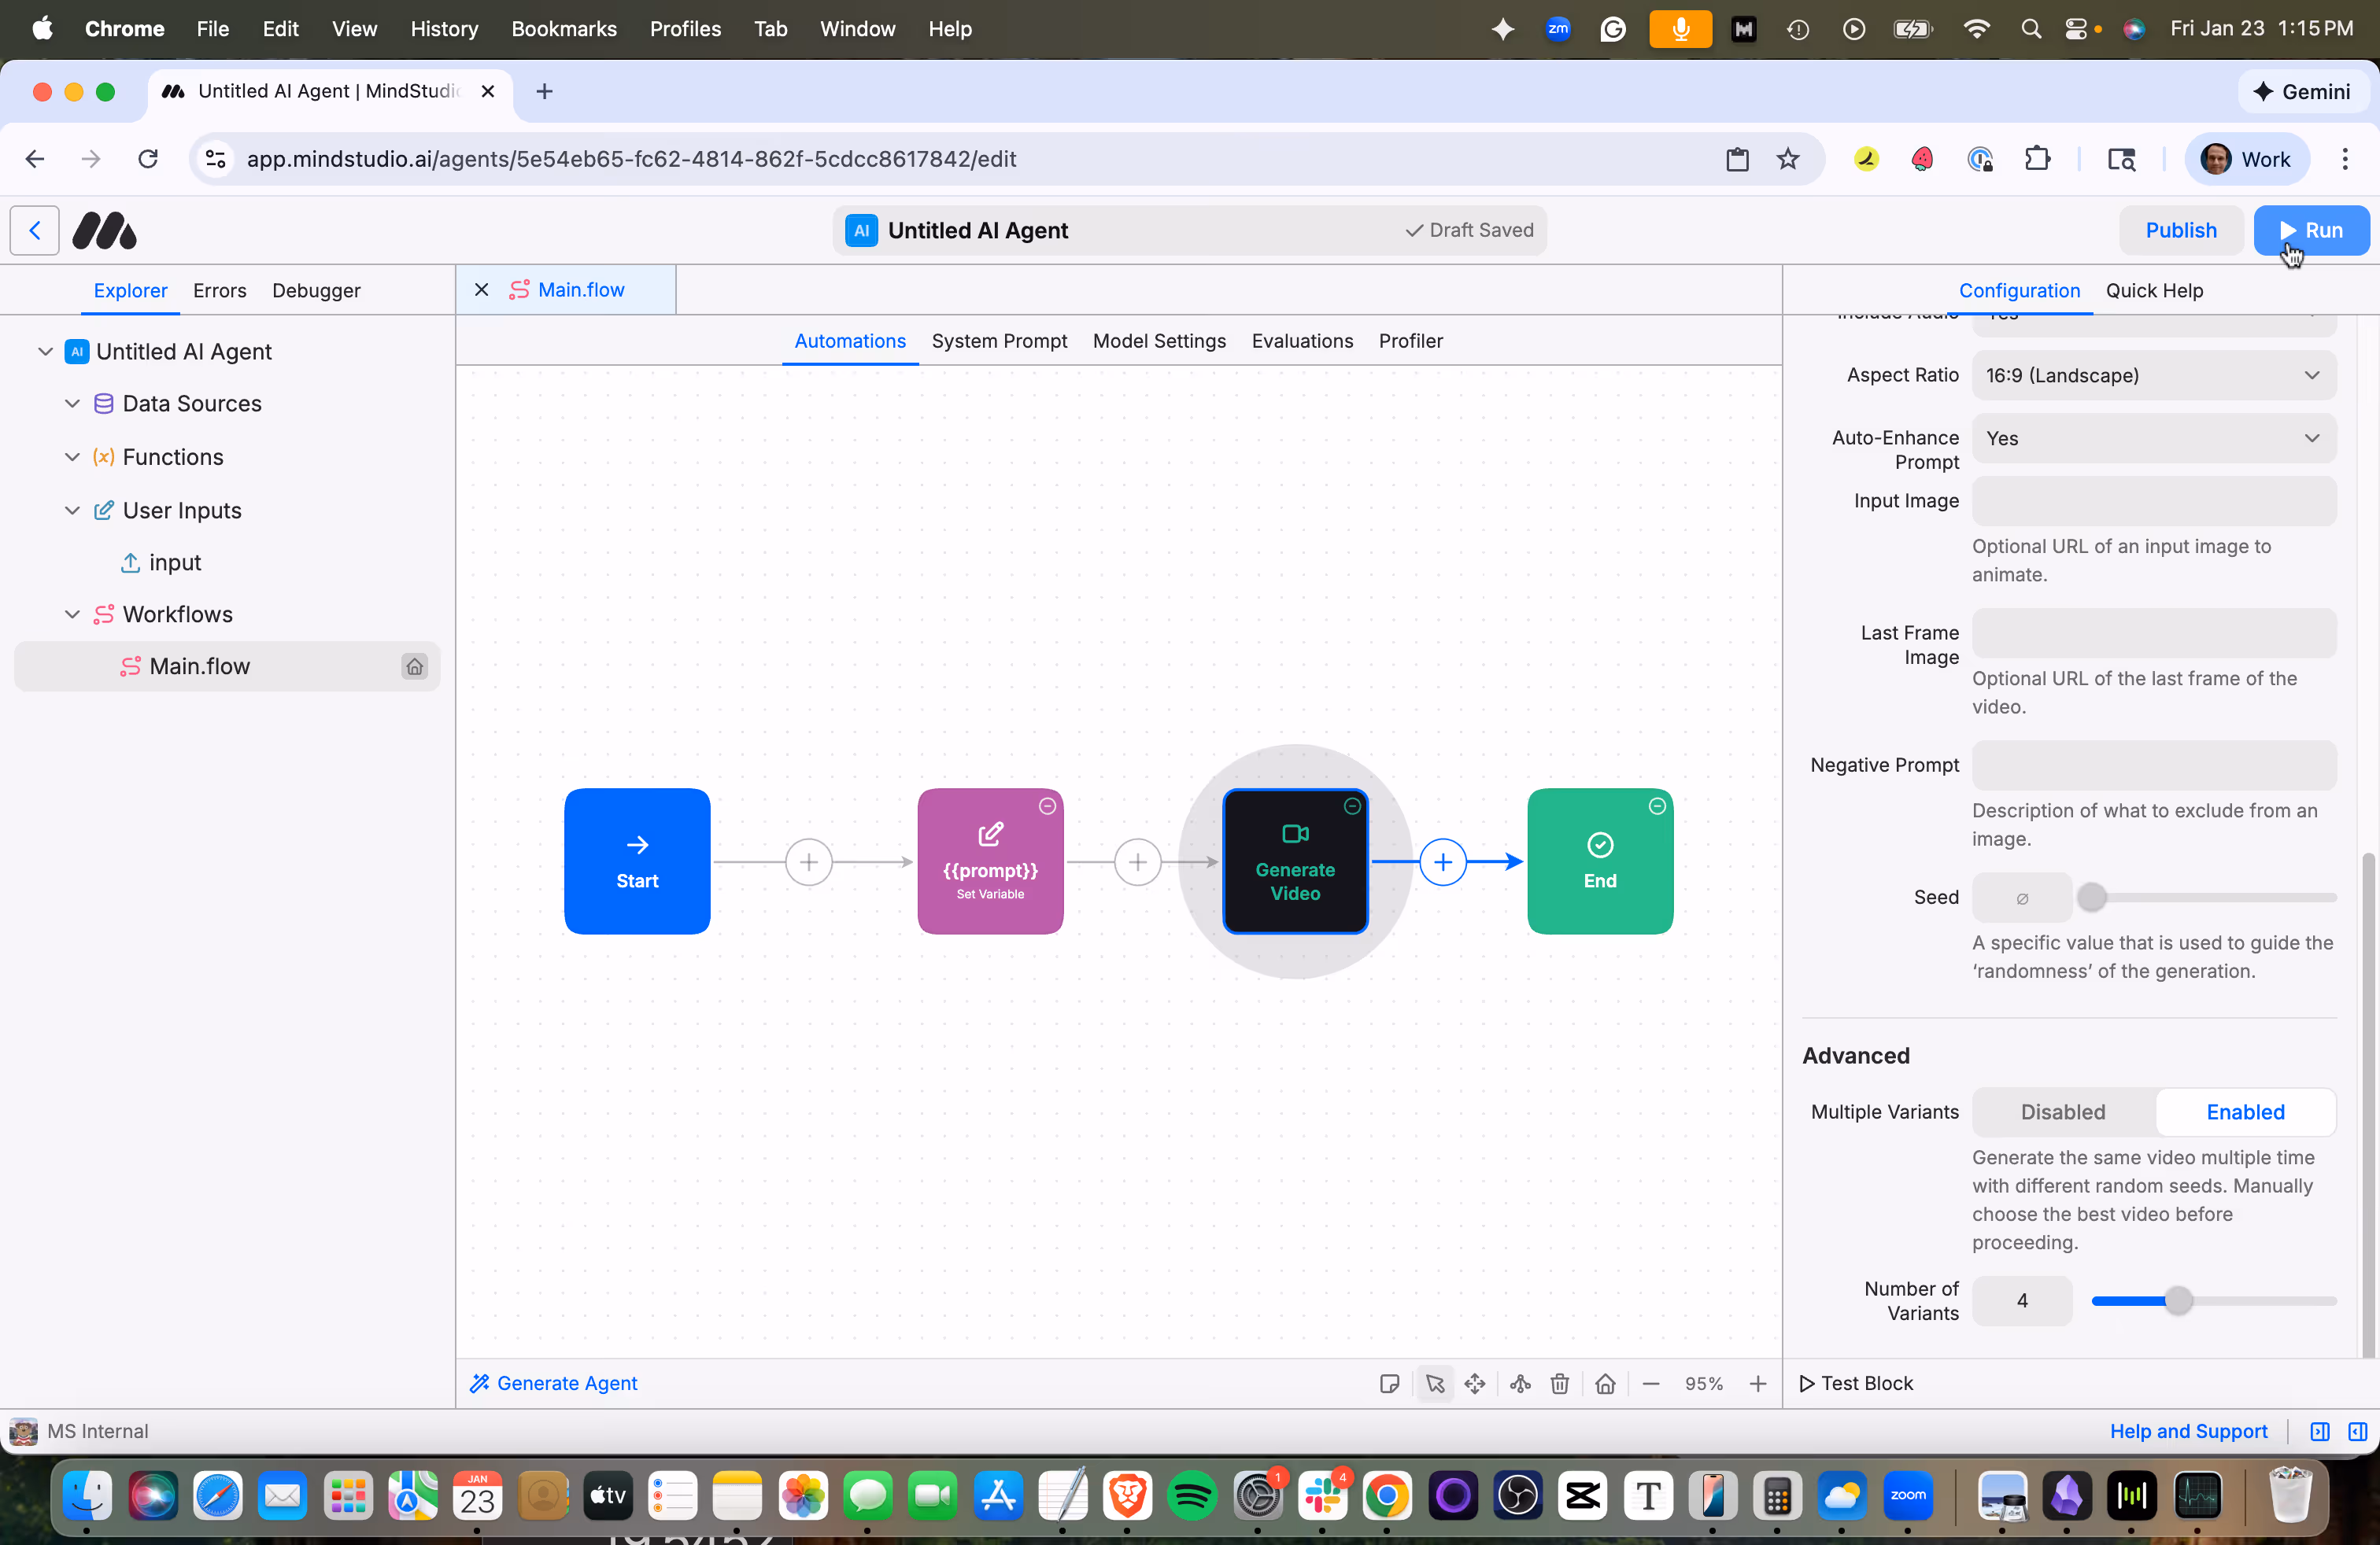Keep Multiple Variants Enabled

(x=2245, y=1112)
